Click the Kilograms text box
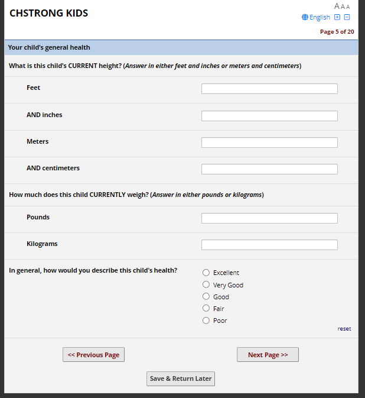This screenshot has height=398, width=365. tap(269, 245)
